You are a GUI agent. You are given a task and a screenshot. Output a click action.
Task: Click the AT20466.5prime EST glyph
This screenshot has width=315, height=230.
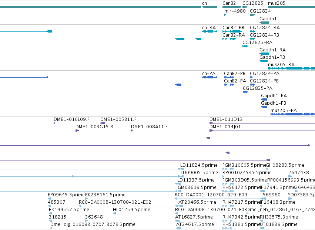181,206
